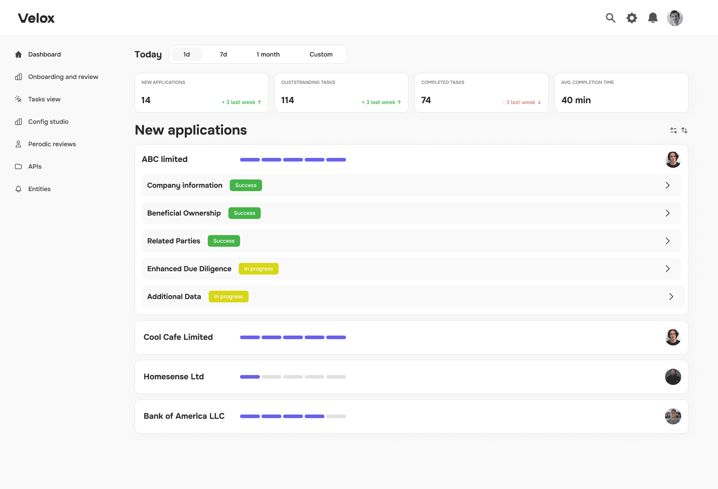
Task: Expand the Additional Data row chevron
Action: [x=671, y=297]
